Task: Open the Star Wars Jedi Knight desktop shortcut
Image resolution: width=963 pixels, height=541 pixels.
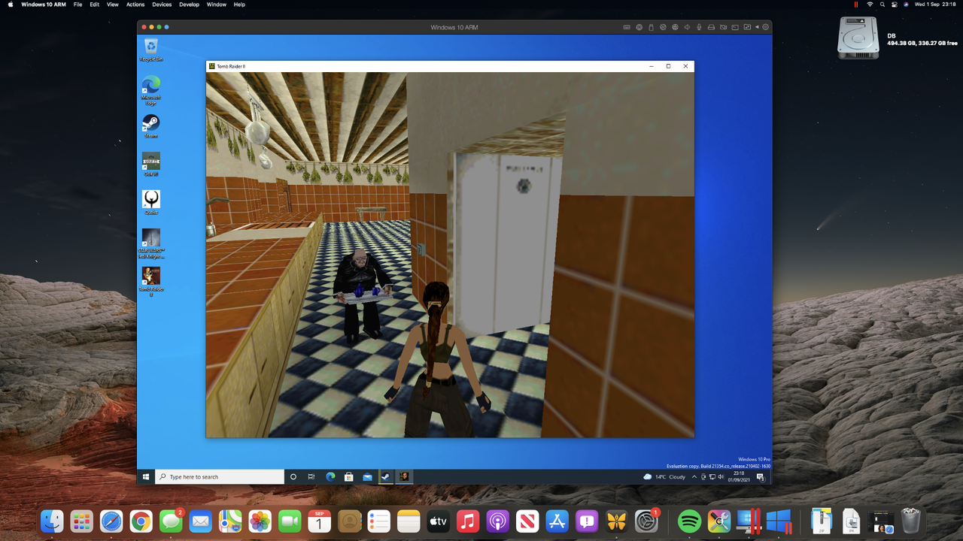Action: coord(151,243)
